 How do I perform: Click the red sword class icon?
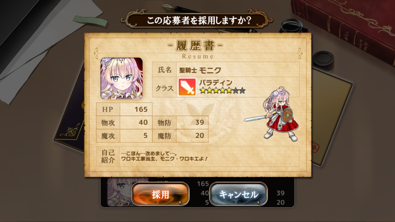coord(187,87)
